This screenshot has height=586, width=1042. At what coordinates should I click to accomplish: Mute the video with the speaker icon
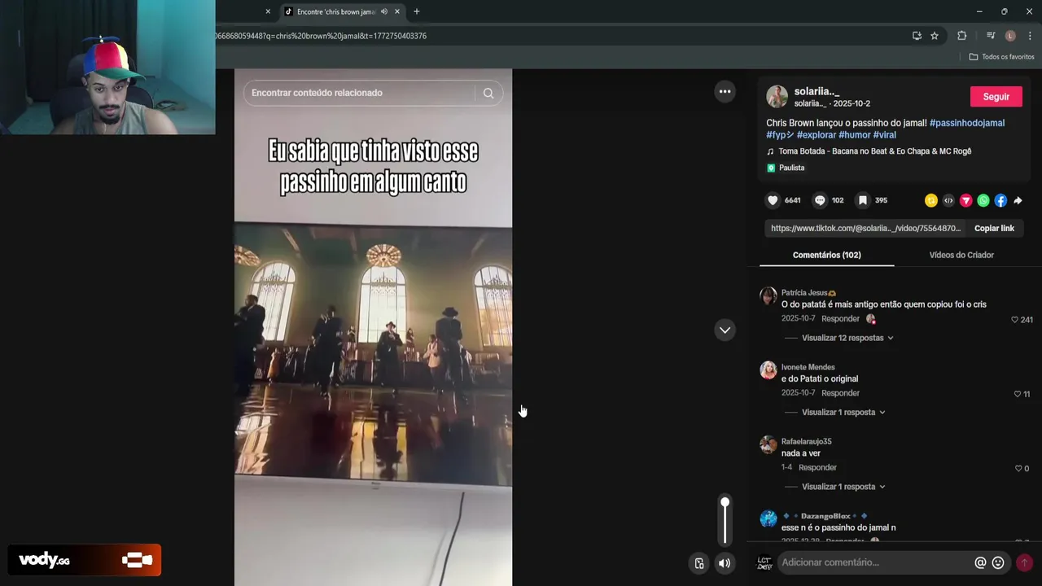(725, 563)
